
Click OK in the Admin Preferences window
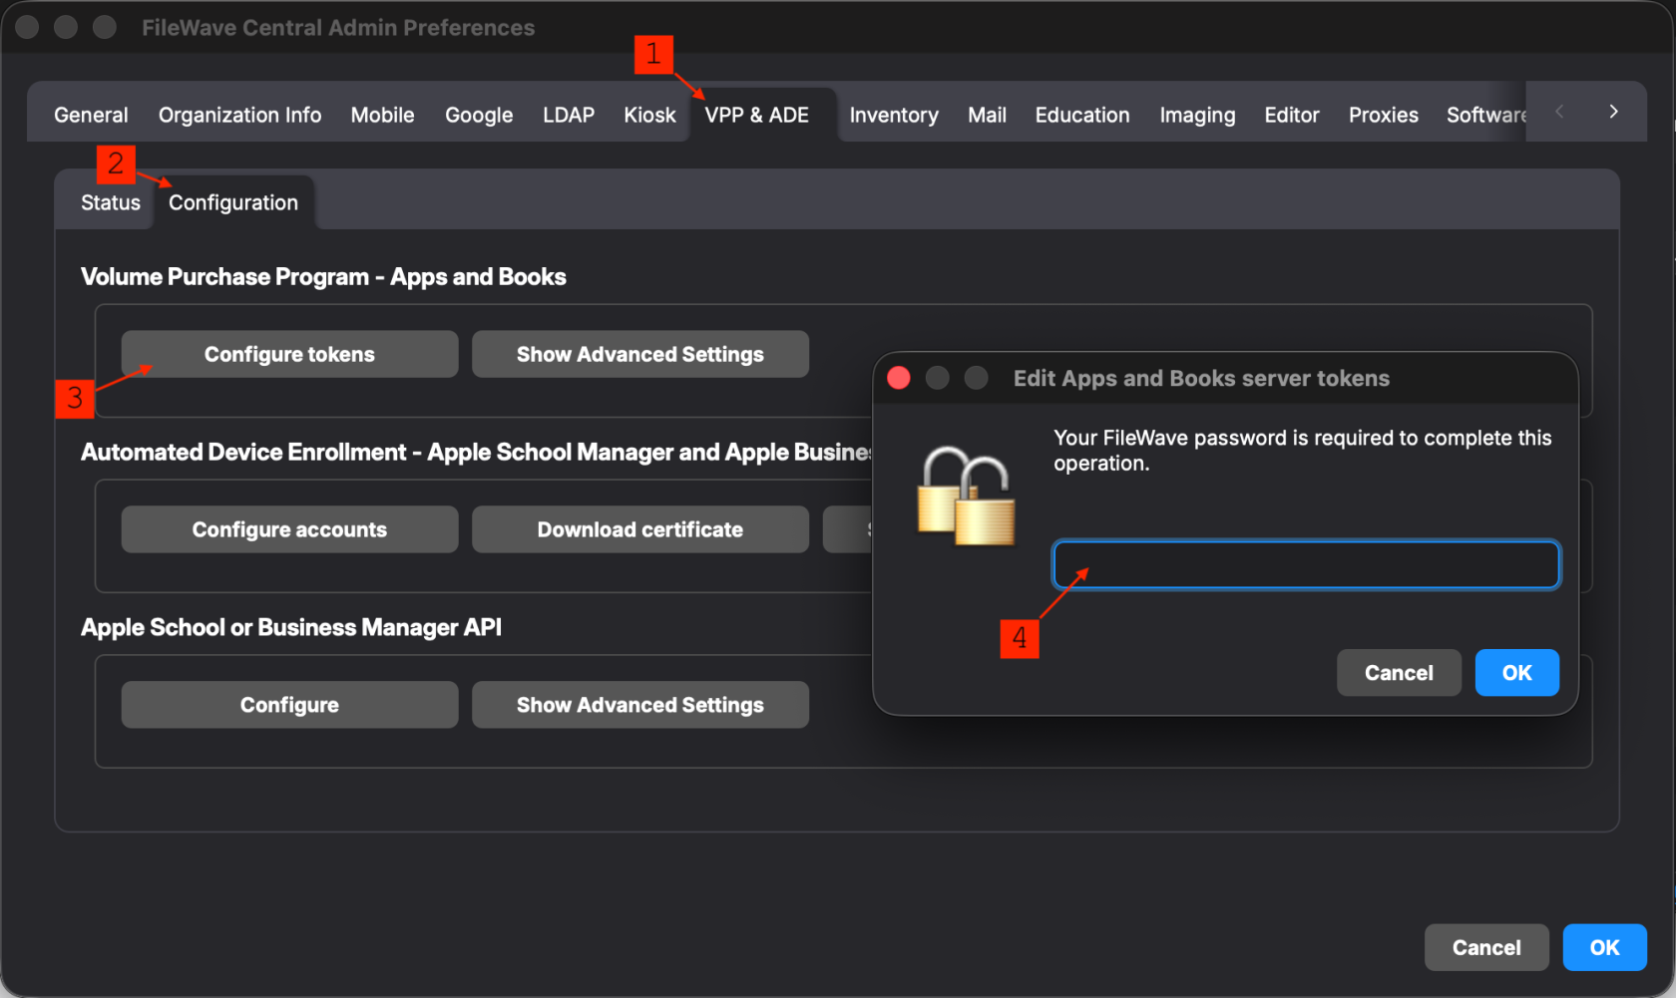click(x=1604, y=947)
